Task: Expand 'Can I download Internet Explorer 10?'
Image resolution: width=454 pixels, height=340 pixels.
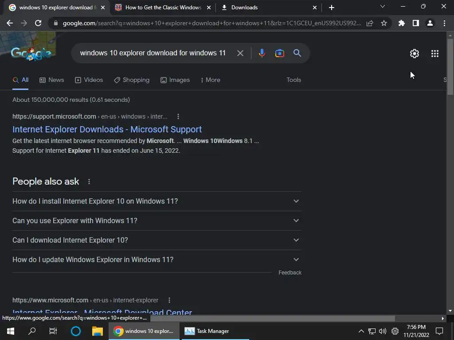Action: 157,240
